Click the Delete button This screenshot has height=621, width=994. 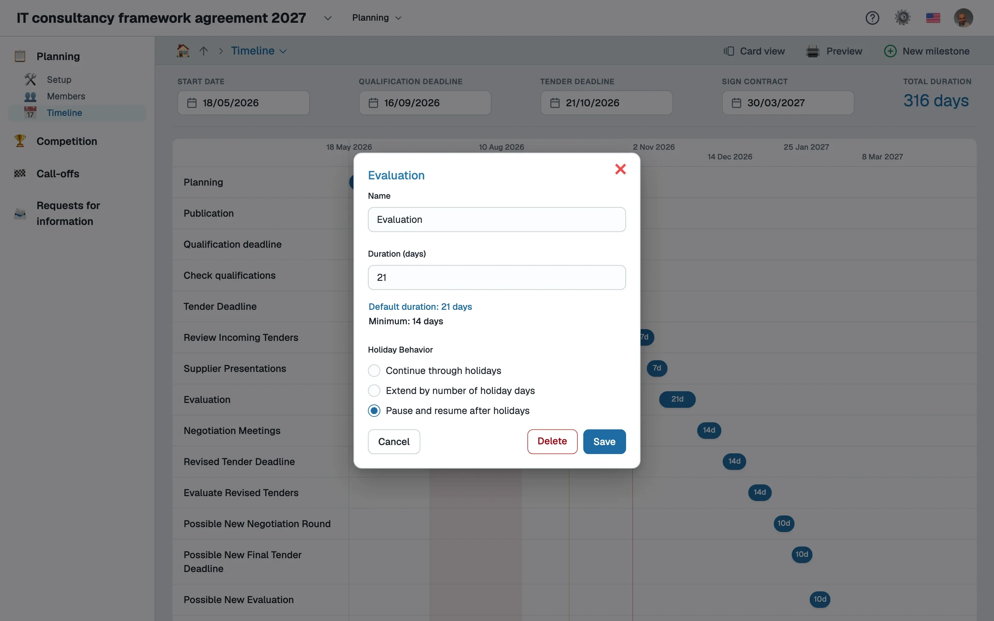(x=552, y=442)
